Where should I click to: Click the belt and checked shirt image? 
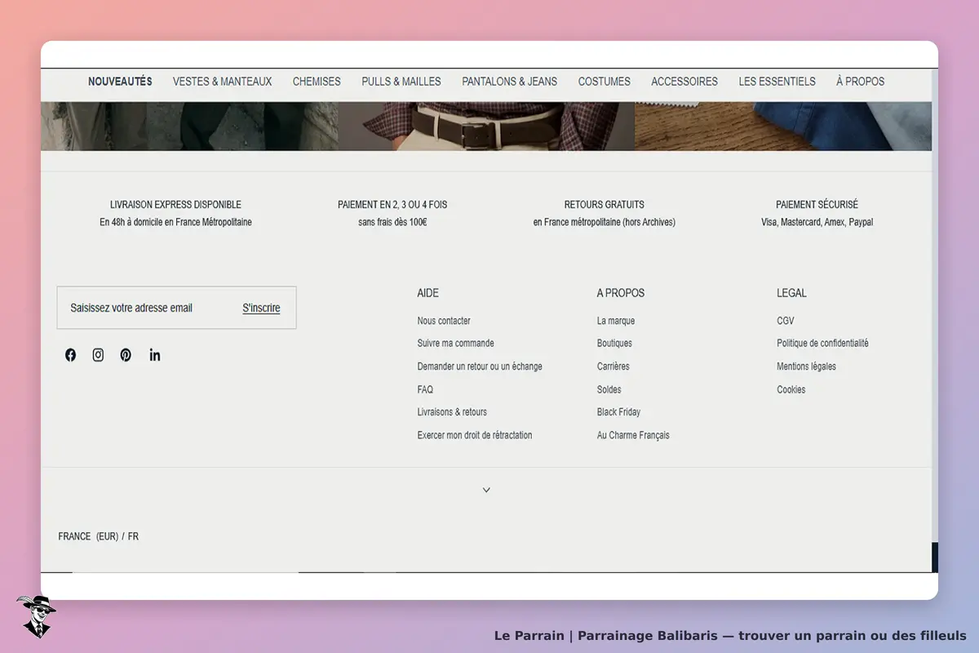point(486,127)
